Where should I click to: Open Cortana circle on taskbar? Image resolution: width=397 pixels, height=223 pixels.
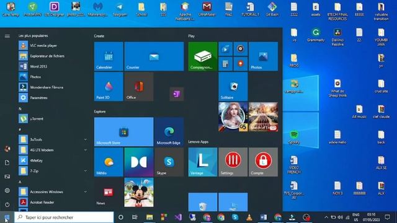pyautogui.click(x=121, y=217)
